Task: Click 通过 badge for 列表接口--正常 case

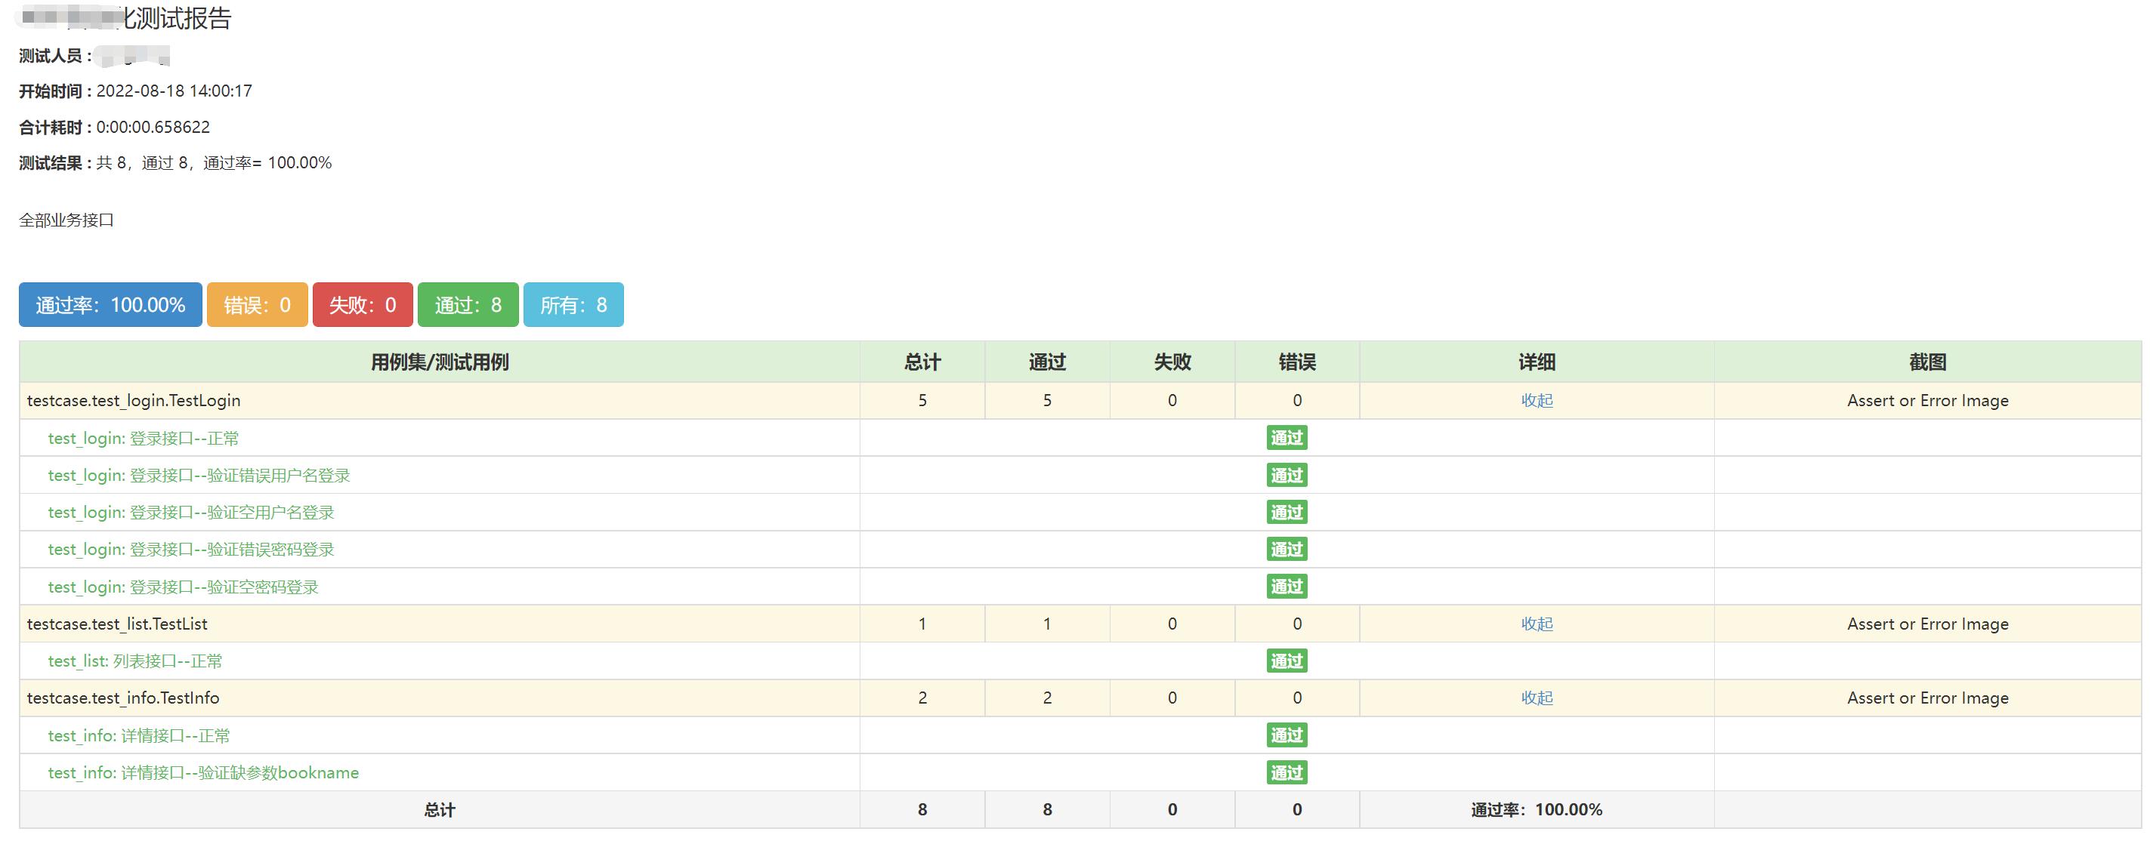Action: [1287, 661]
